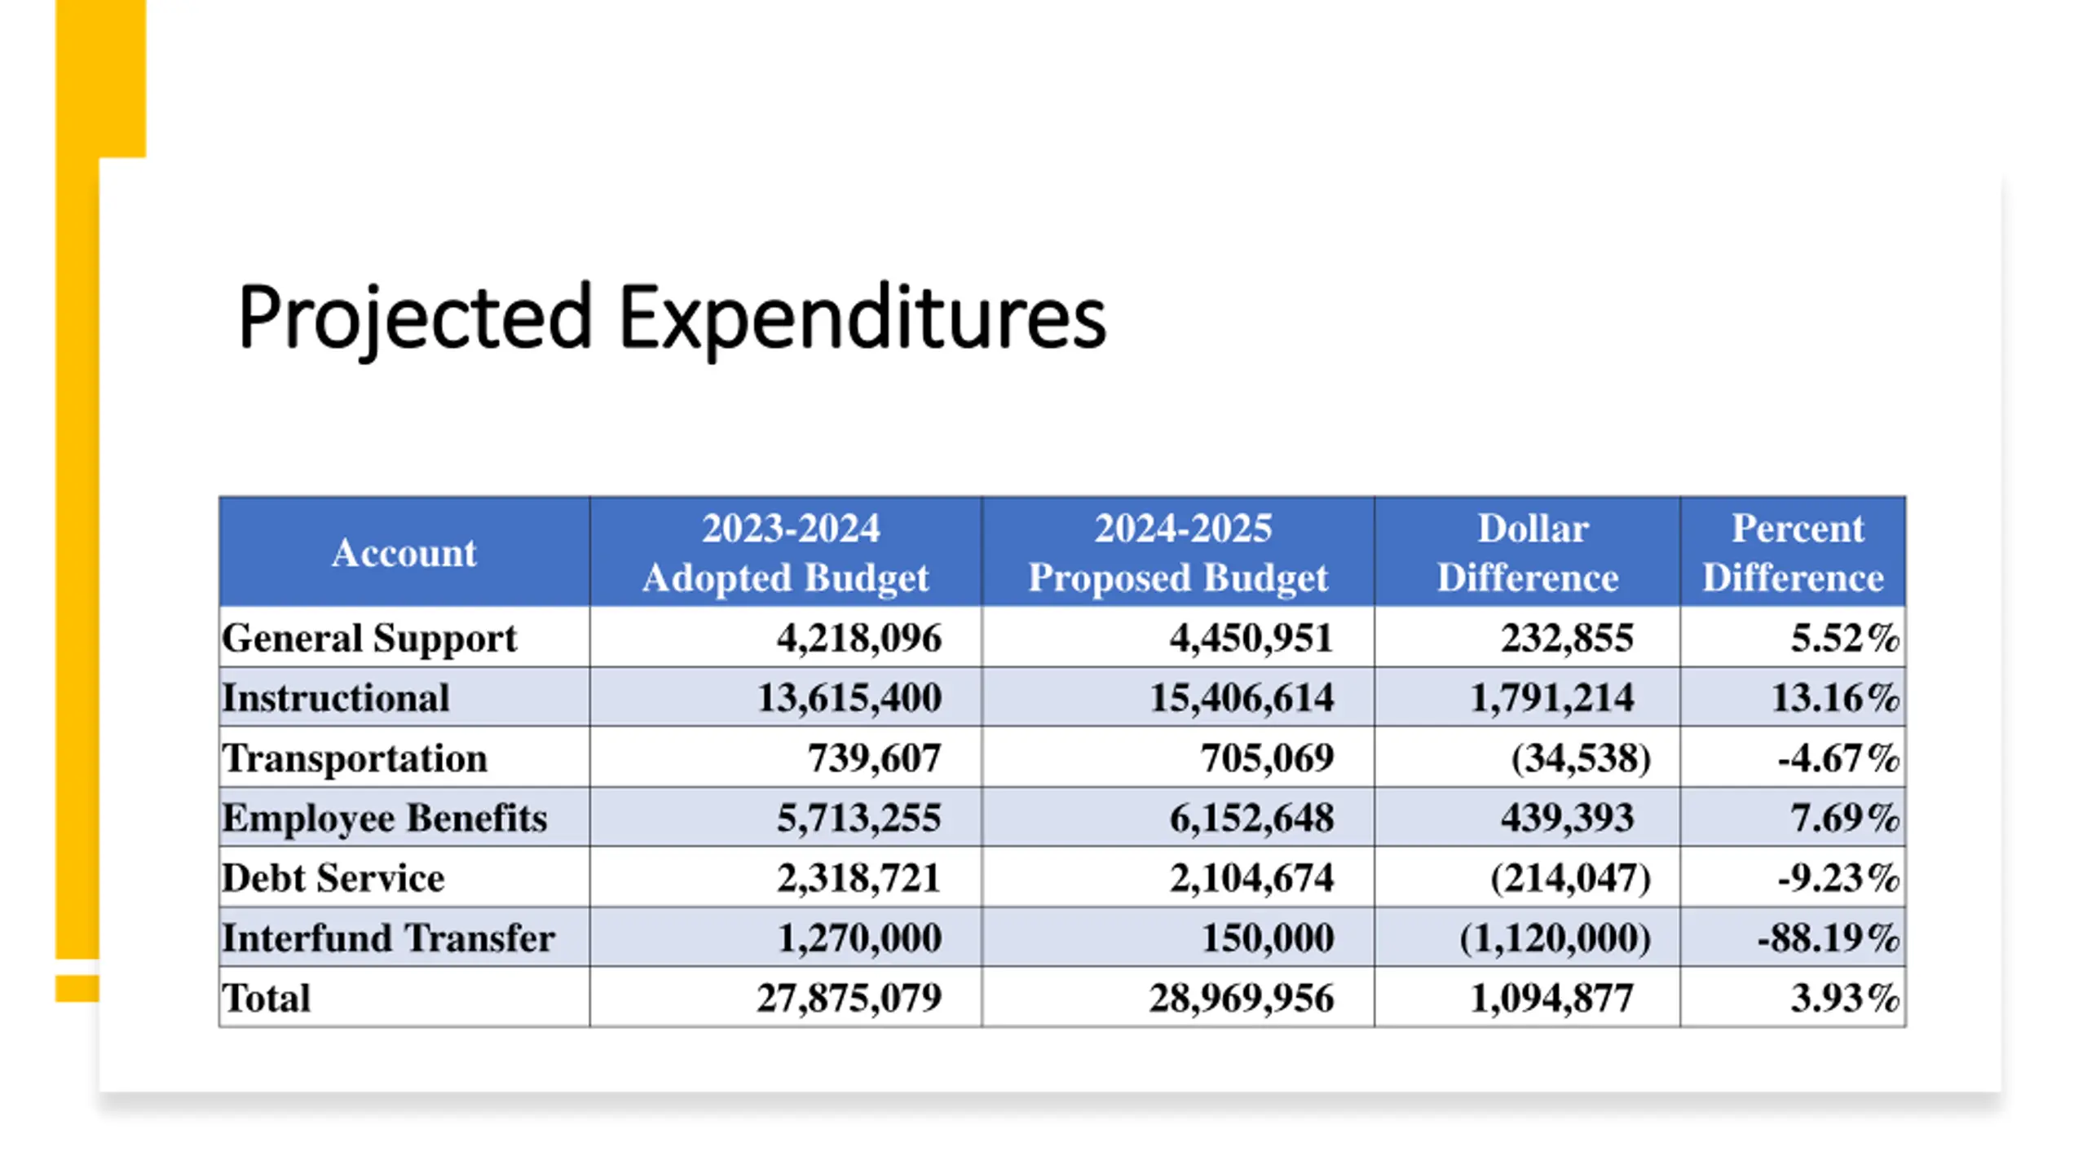
Task: Select the General Support row label
Action: point(369,638)
